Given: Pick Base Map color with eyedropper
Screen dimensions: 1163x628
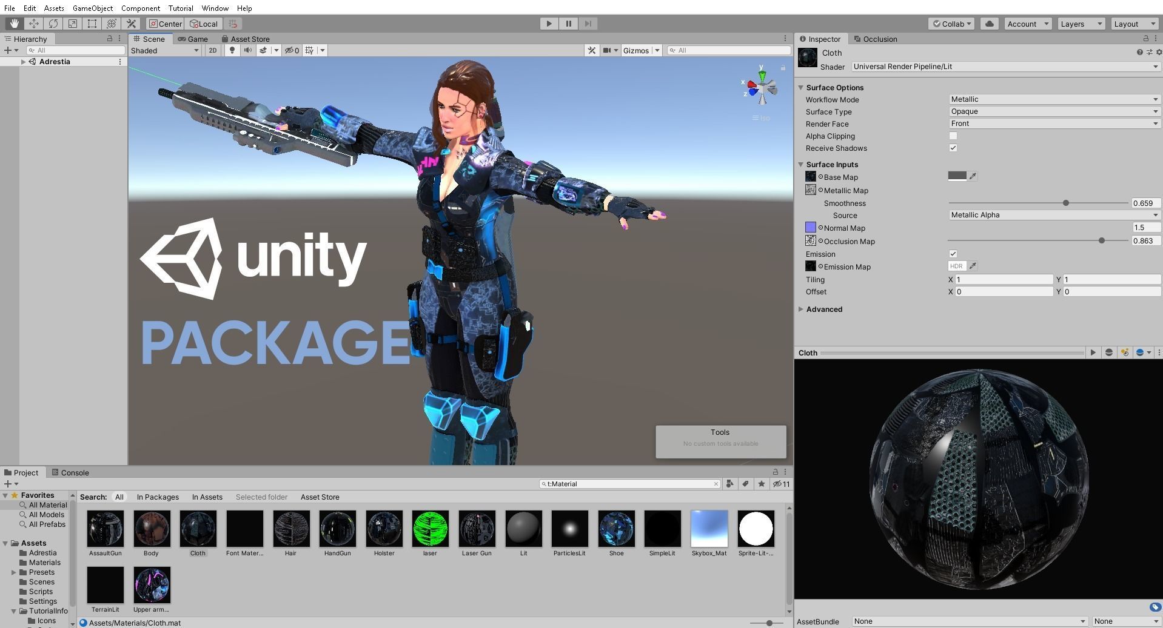Looking at the screenshot, I should [973, 176].
